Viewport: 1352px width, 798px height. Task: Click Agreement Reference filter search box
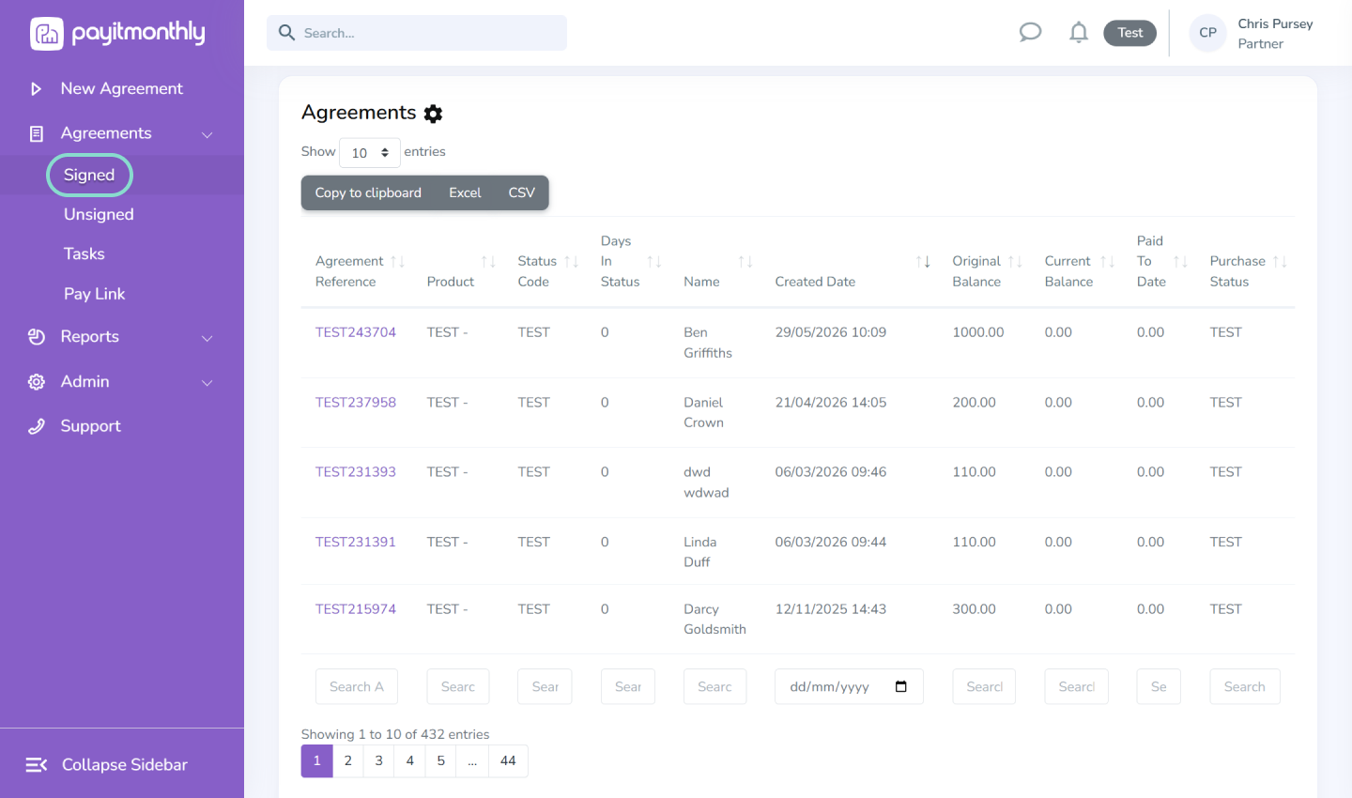point(357,687)
